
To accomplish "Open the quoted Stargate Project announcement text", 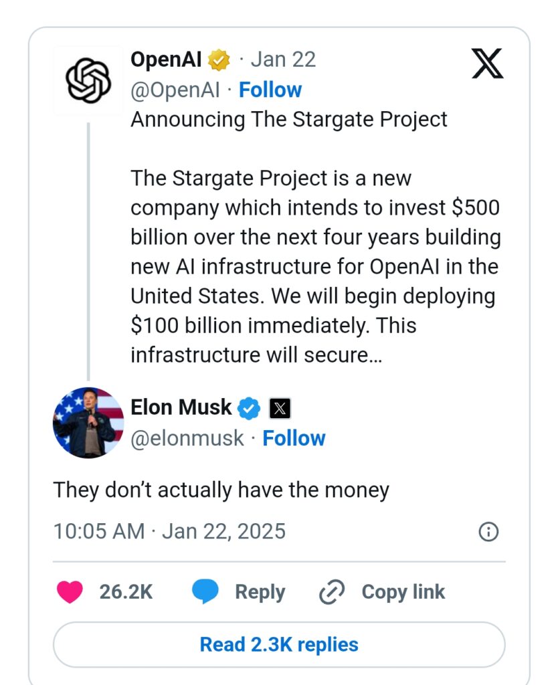I will click(x=316, y=237).
